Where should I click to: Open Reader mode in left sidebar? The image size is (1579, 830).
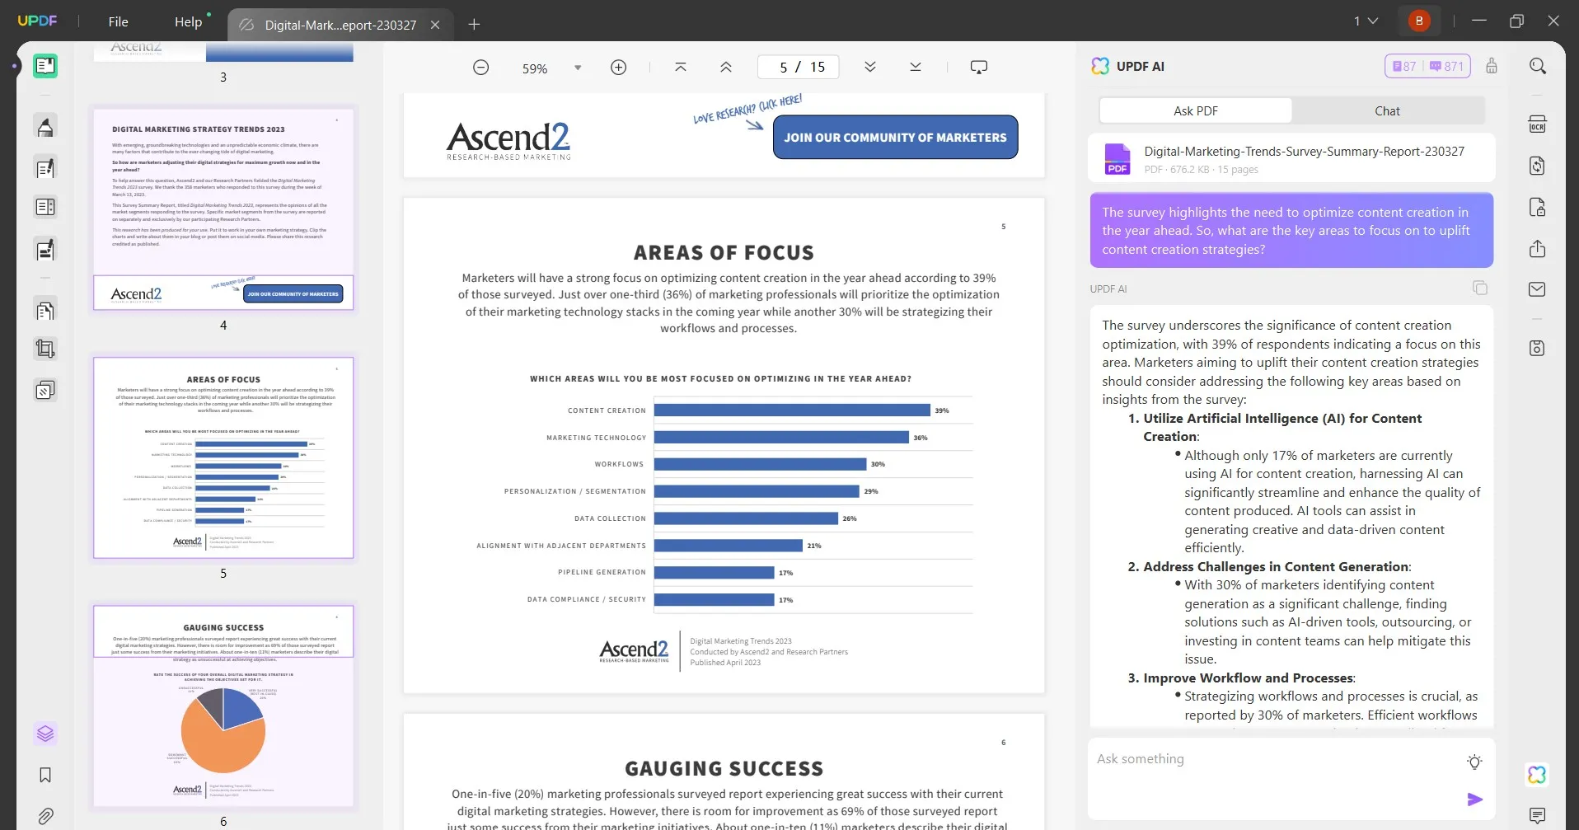(45, 66)
